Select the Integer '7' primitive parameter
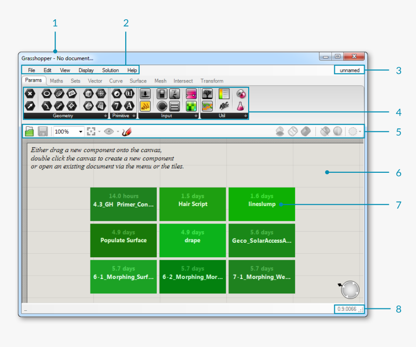 pyautogui.click(x=117, y=106)
